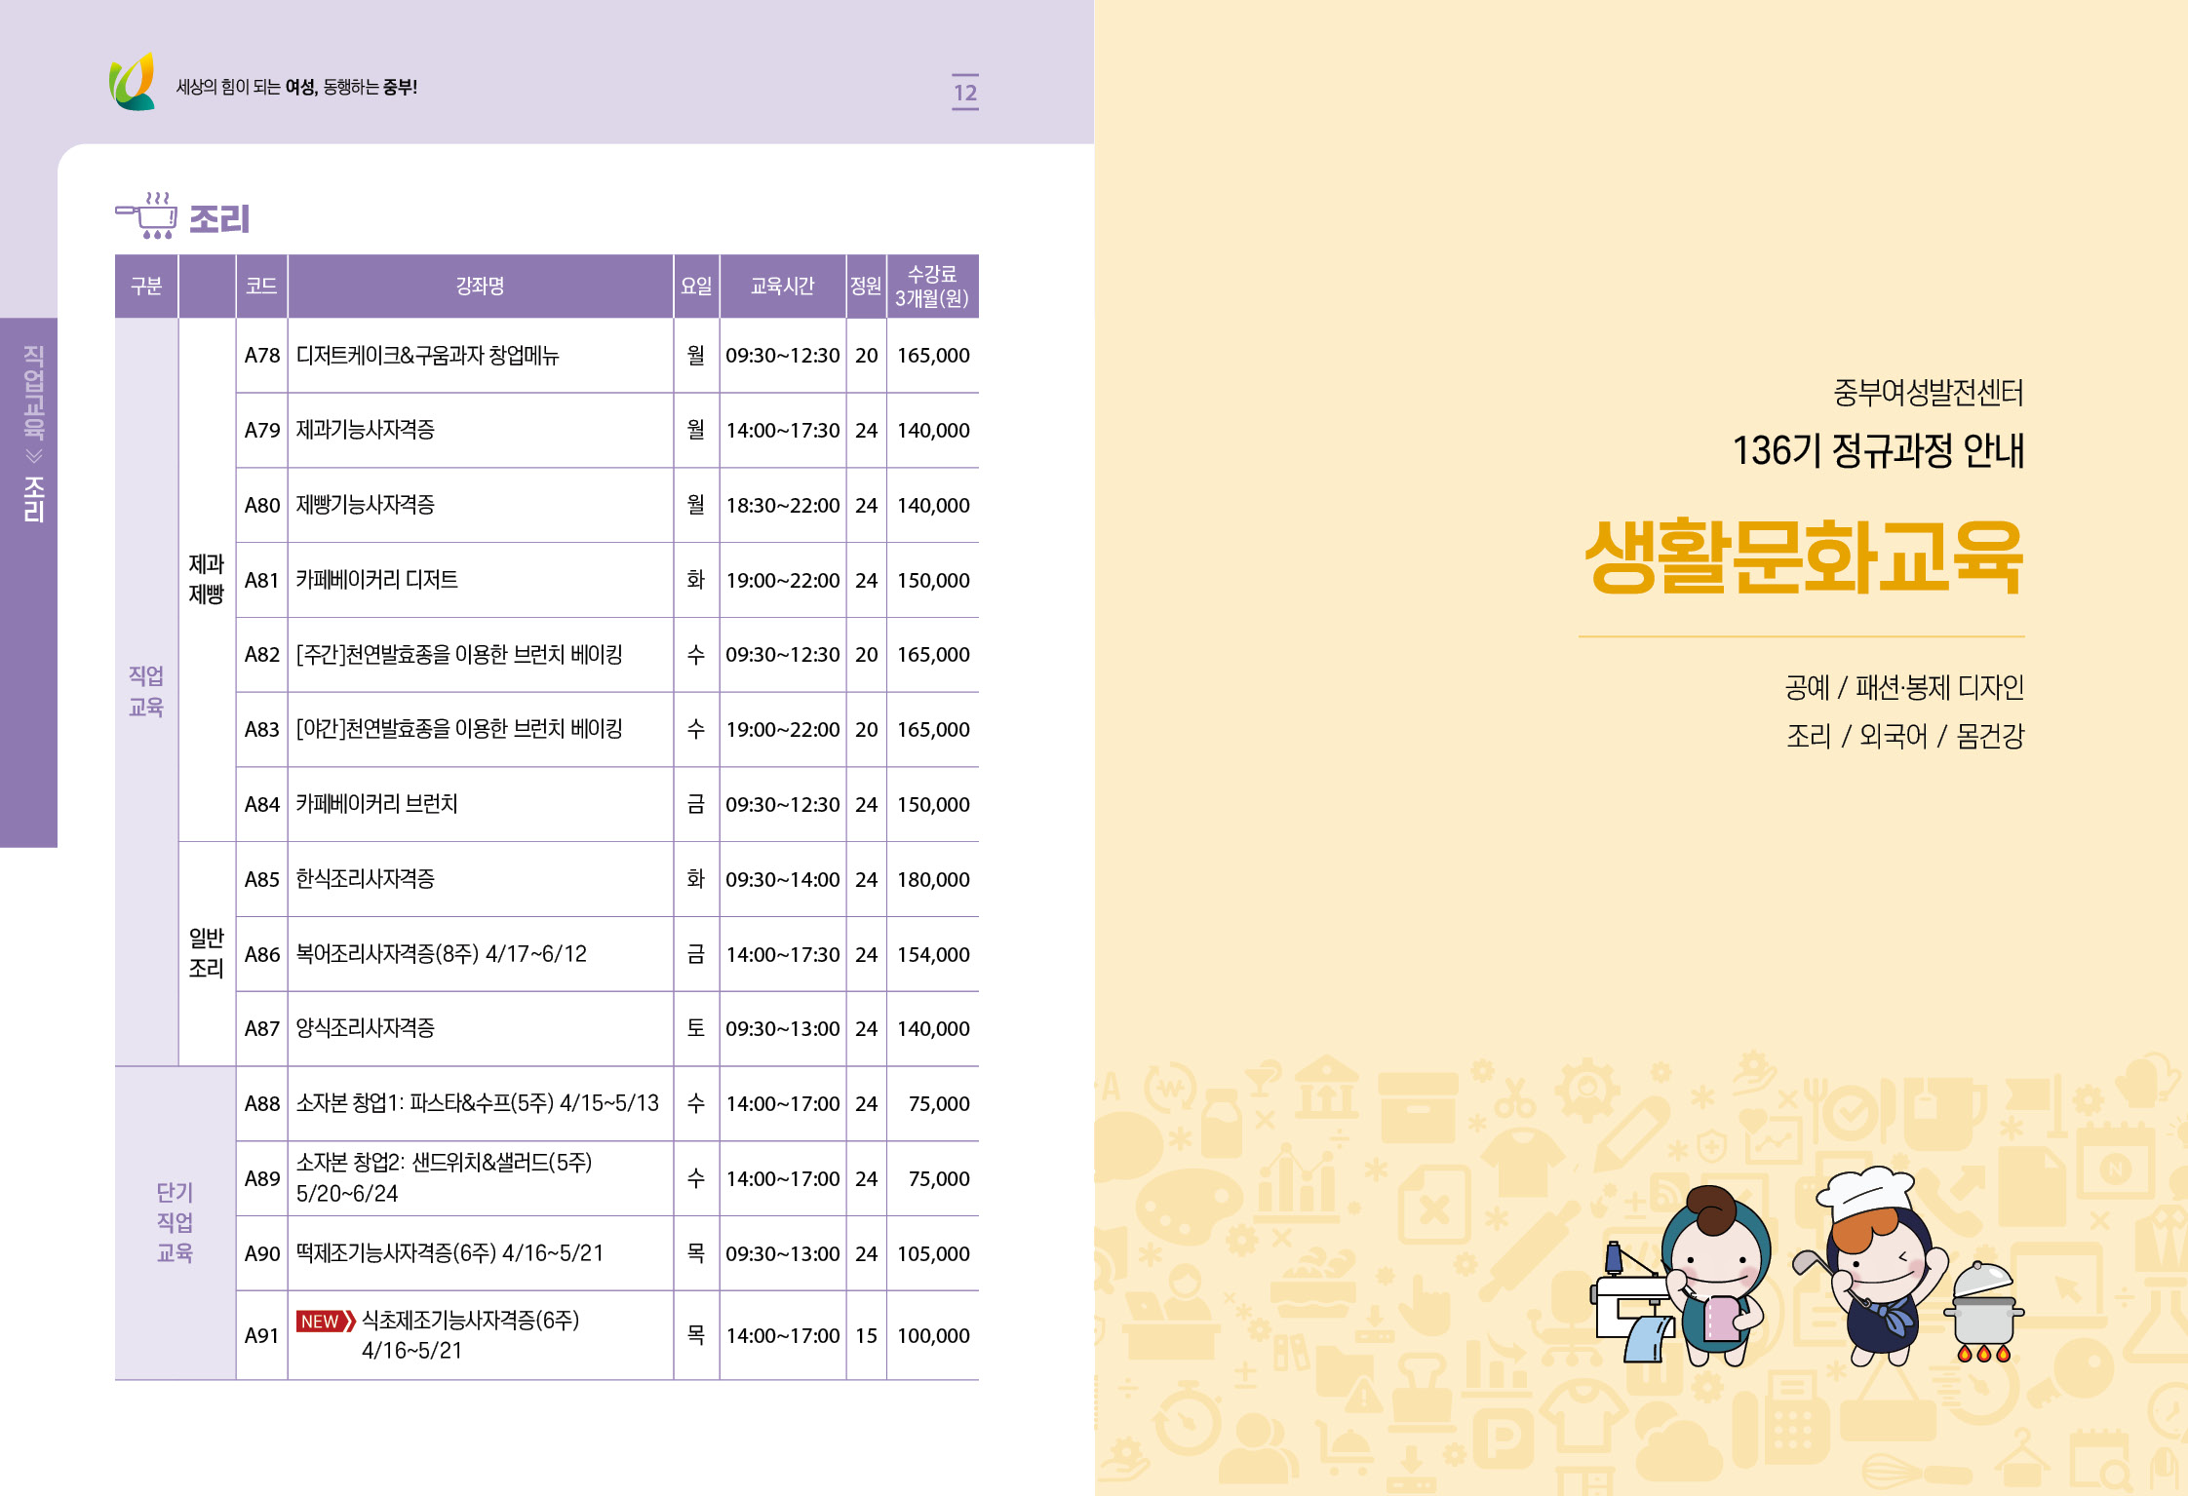Click course code A78
This screenshot has width=2188, height=1496.
tap(261, 356)
